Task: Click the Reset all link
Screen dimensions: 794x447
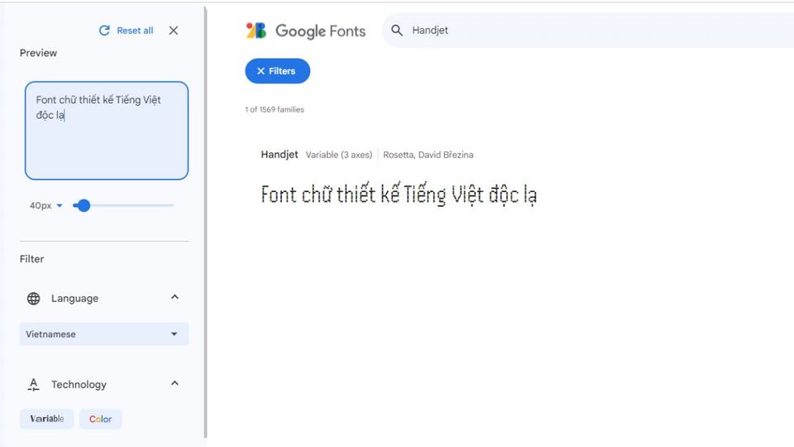Action: (135, 31)
